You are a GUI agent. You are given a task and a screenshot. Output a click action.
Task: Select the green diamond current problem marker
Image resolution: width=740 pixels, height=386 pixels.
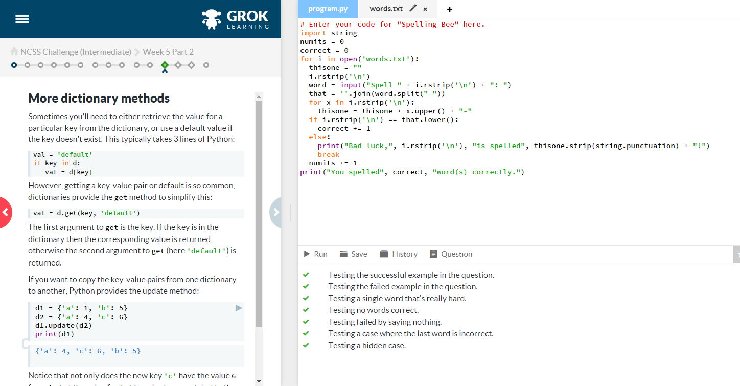click(165, 65)
